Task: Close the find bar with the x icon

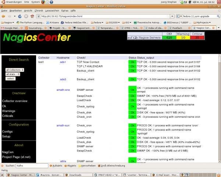Action: click(2, 166)
